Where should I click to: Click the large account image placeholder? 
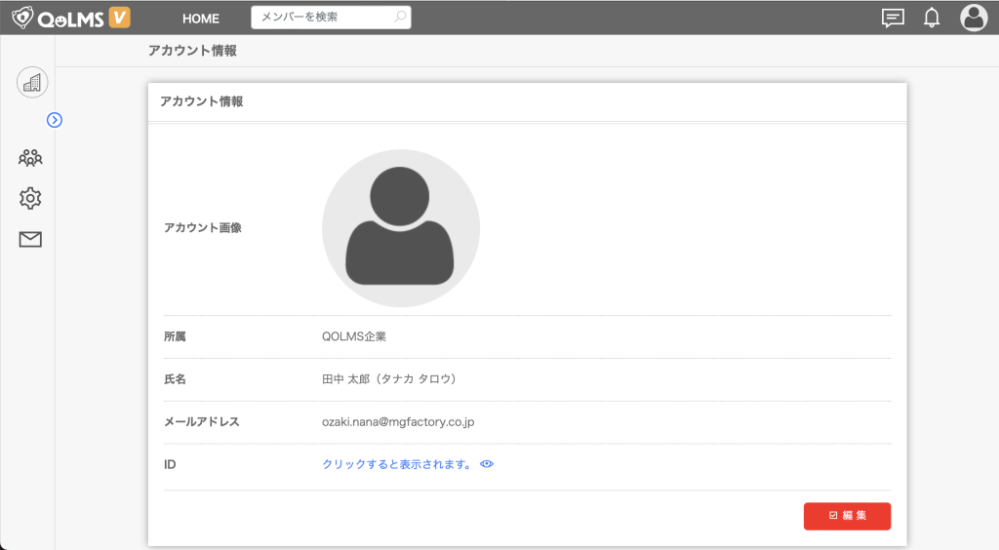coord(401,228)
